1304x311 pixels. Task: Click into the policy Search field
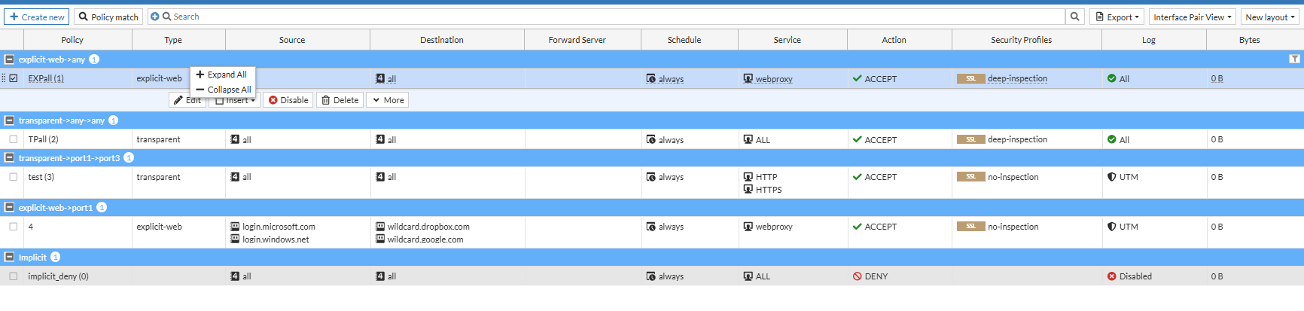coord(602,17)
